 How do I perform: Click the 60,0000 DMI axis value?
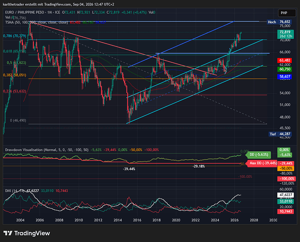[286, 189]
